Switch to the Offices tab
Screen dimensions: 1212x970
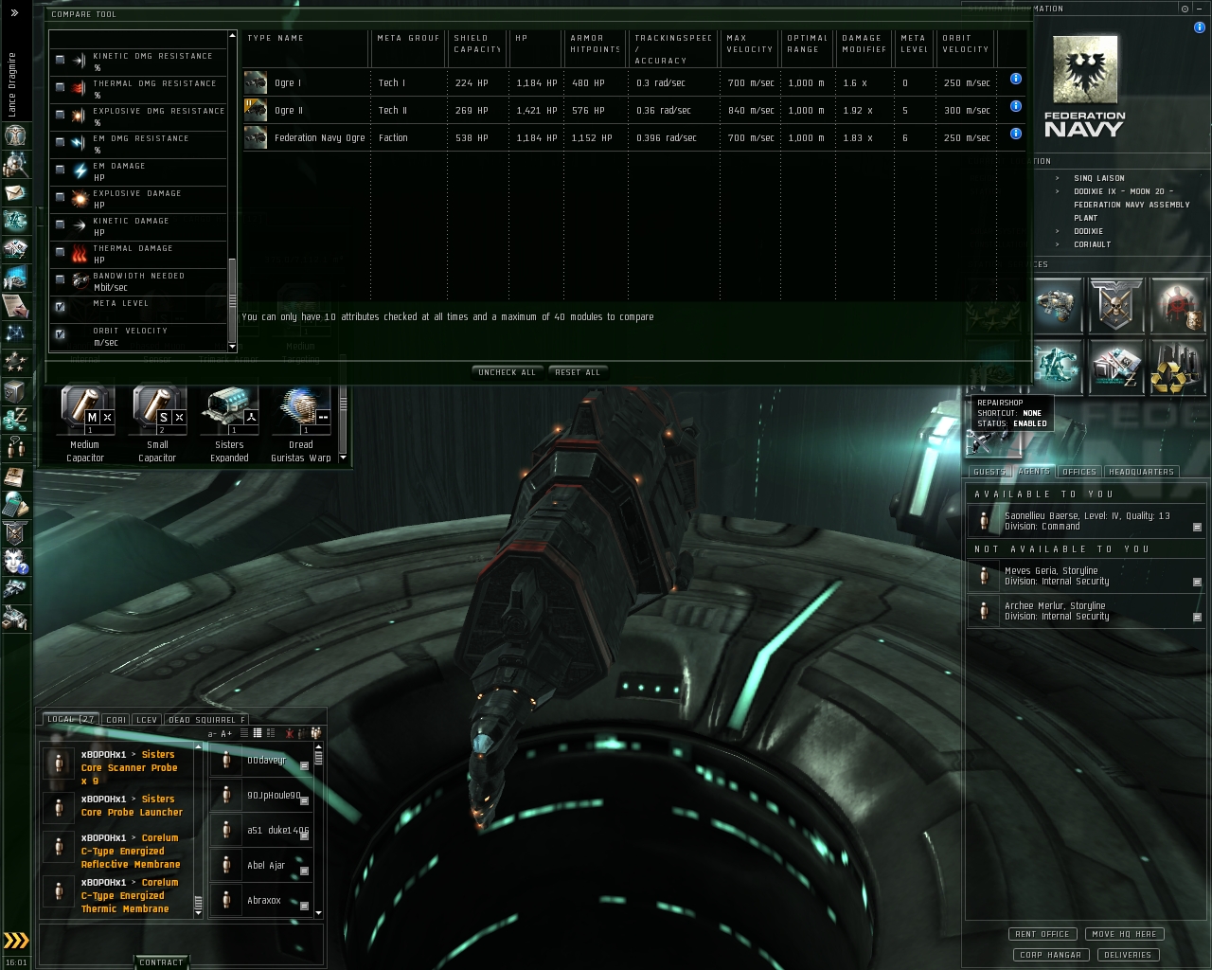click(x=1079, y=472)
